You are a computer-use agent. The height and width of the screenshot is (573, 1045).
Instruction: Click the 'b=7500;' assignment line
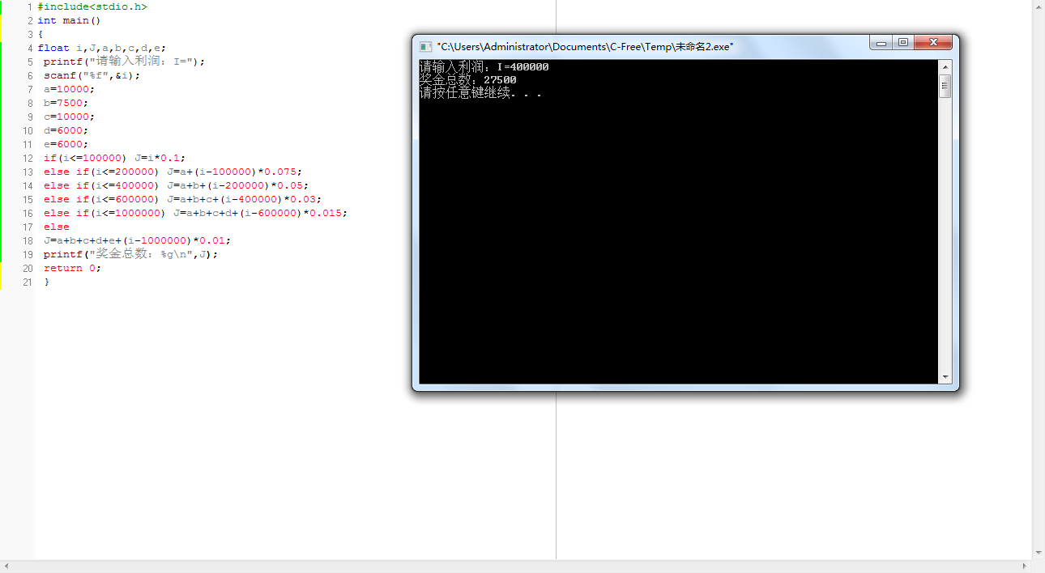pos(66,103)
